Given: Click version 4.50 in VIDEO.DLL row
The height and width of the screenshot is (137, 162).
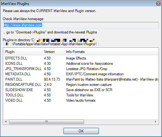Looking at the screenshot, I should pyautogui.click(x=47, y=100).
